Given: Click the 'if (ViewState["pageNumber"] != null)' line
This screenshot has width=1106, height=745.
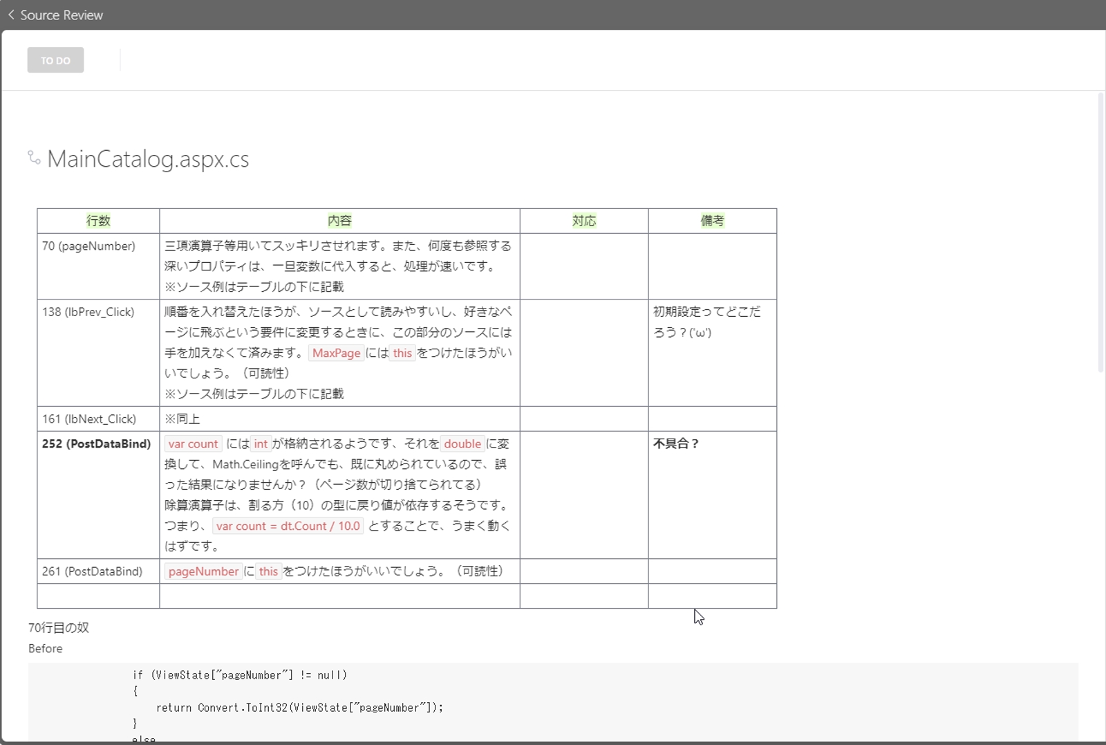Looking at the screenshot, I should point(240,675).
